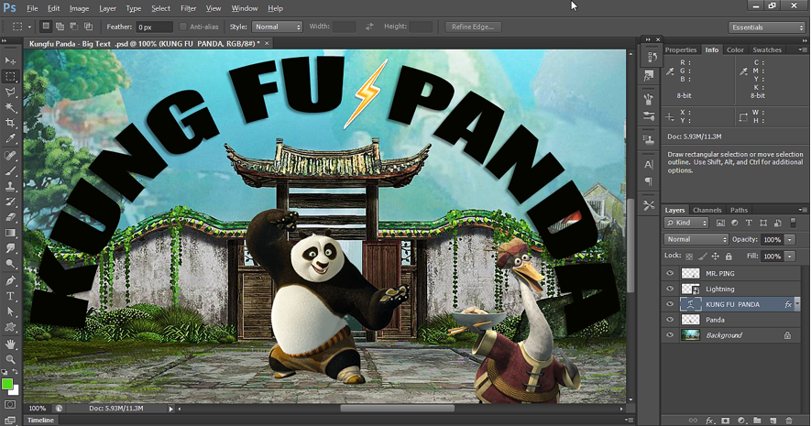Select the Zoom tool
This screenshot has height=426, width=811.
pyautogui.click(x=10, y=359)
